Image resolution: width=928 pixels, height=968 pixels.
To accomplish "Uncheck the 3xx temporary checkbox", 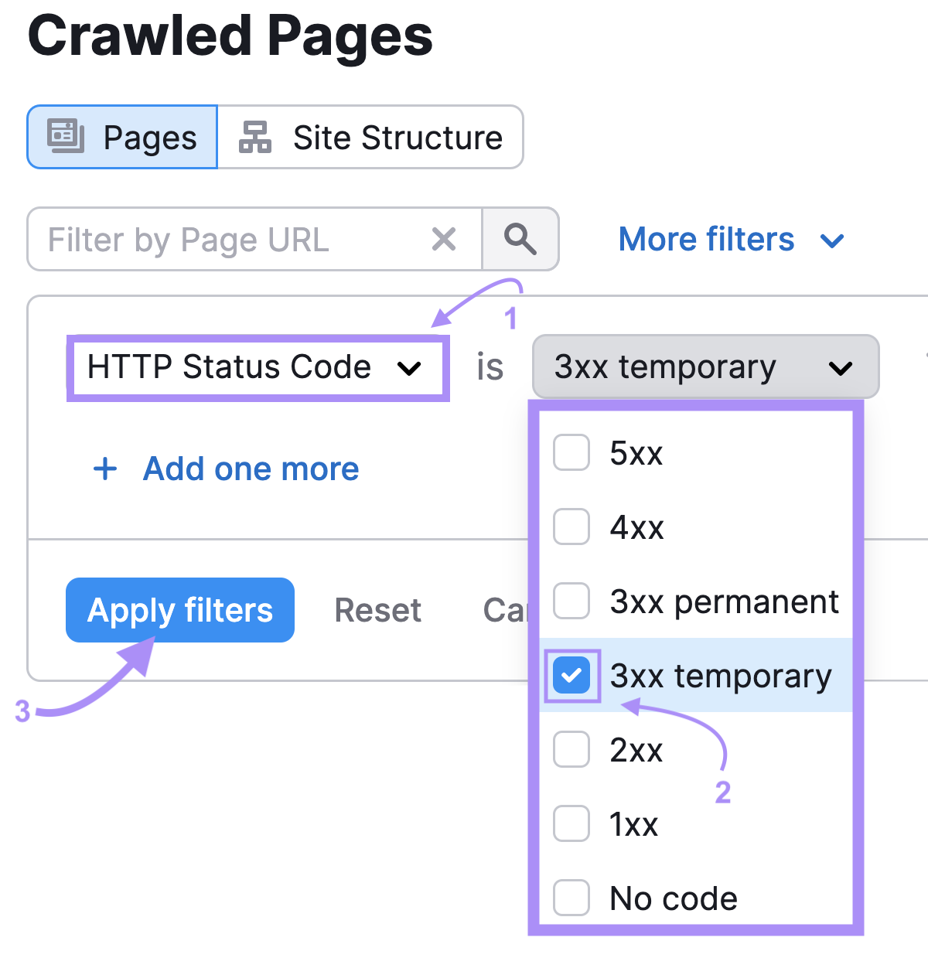I will 571,675.
